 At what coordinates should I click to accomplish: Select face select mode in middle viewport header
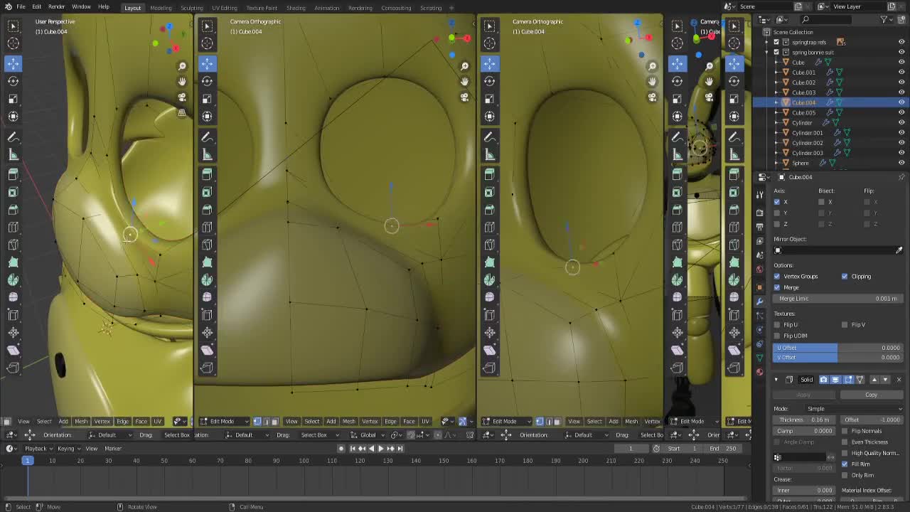(274, 422)
